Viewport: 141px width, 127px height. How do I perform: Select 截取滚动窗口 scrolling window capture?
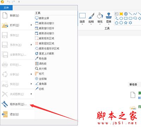pos(45,34)
